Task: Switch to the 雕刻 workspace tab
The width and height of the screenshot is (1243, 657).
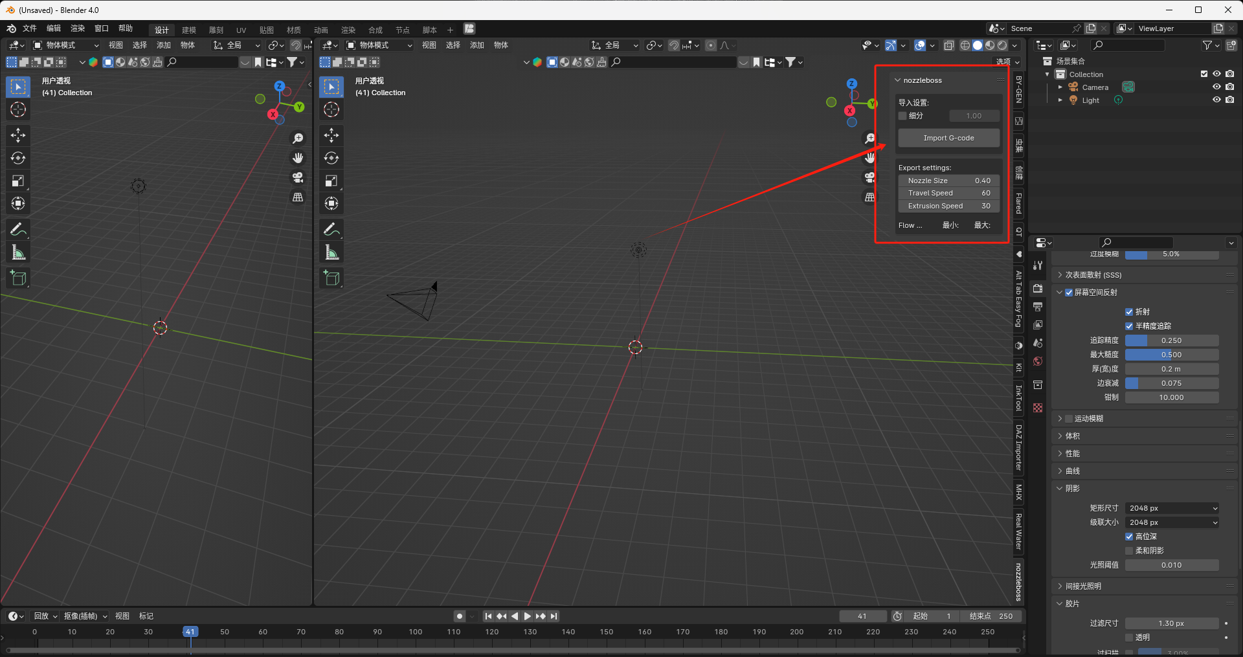Action: pyautogui.click(x=216, y=30)
